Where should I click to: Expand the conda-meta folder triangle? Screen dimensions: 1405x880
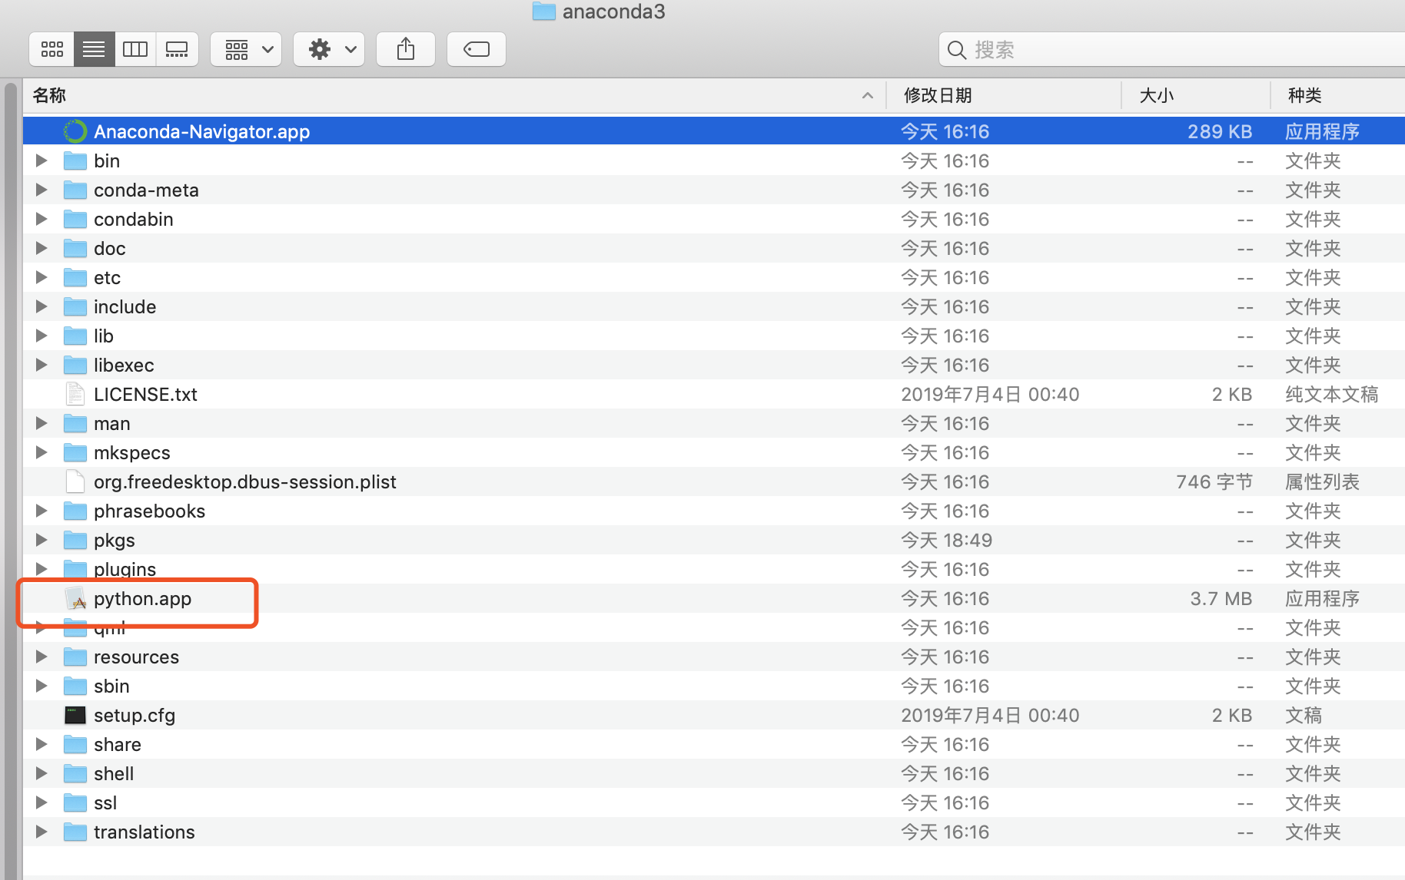[x=42, y=190]
